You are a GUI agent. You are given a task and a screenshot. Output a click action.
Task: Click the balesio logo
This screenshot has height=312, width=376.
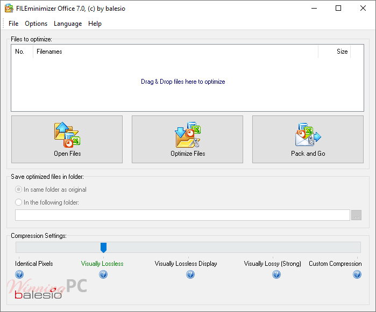coord(38,294)
